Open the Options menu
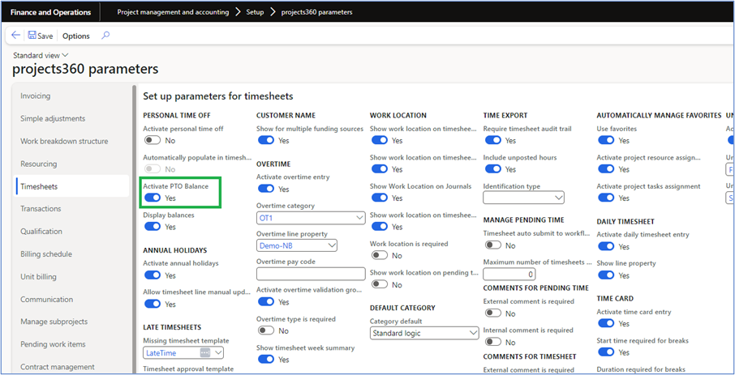Viewport: 735px width, 375px height. [76, 36]
